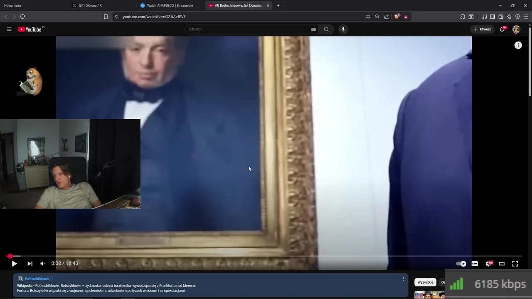Screen dimensions: 532x299
Task: Open the extensions puzzle icon
Action: point(463,17)
